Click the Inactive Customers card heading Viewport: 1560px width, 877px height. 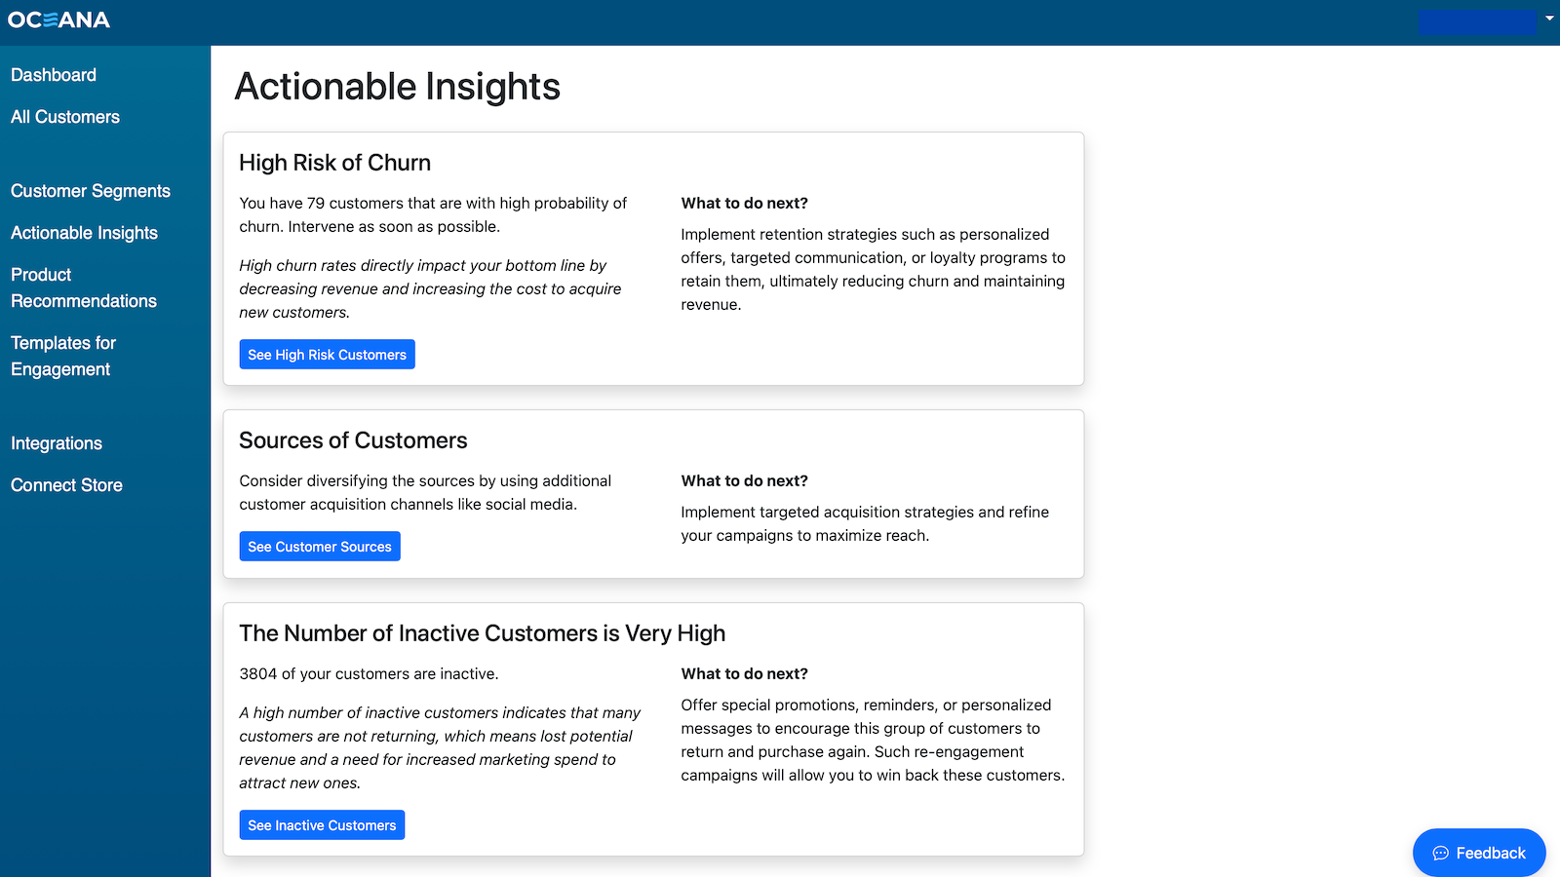[x=483, y=633]
